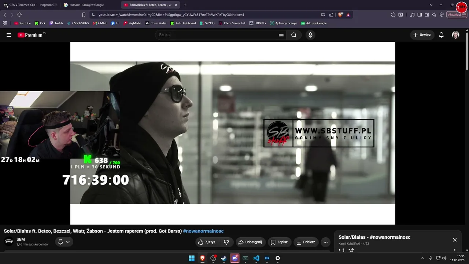Screen dimensions: 469x264
Task: Open the SBM channel avatar
Action: [x=9, y=242]
